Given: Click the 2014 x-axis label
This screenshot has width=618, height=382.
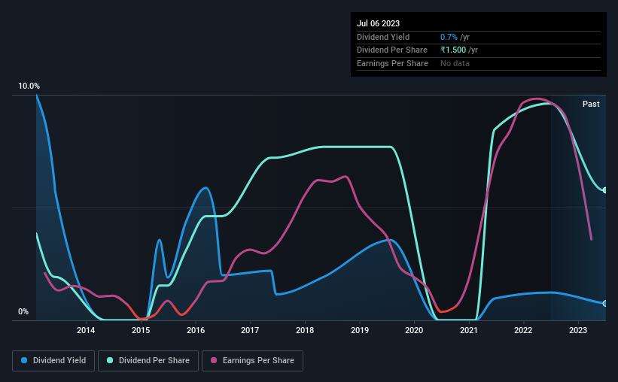Looking at the screenshot, I should point(86,330).
